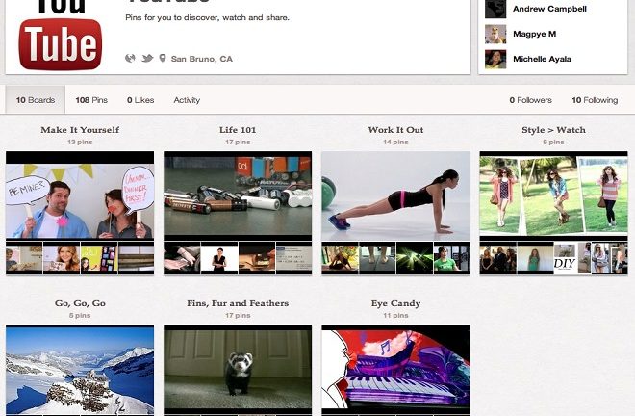Open the Eye Candy board title
This screenshot has height=416, width=635.
pos(395,303)
